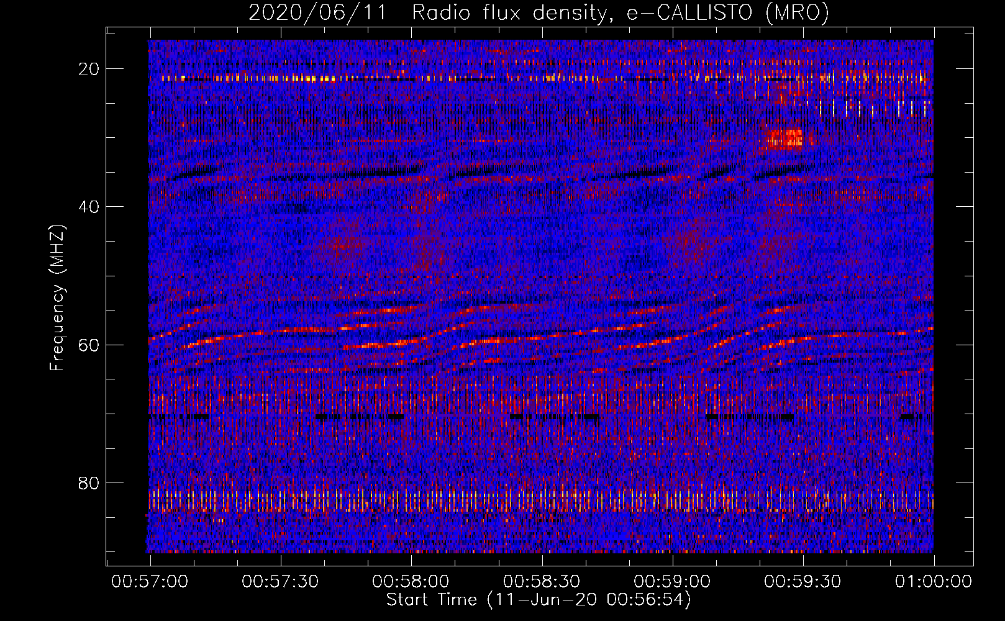The image size is (1005, 621).
Task: Click the frequency tick label '60'
Action: pos(89,345)
